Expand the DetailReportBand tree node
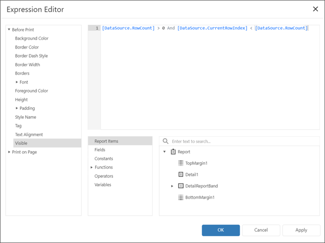 point(172,186)
